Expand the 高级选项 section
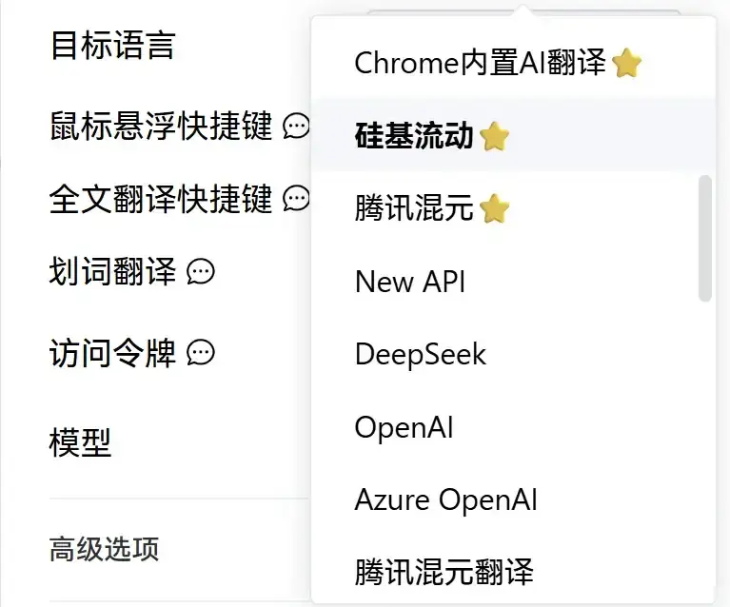730x607 pixels. (x=105, y=549)
